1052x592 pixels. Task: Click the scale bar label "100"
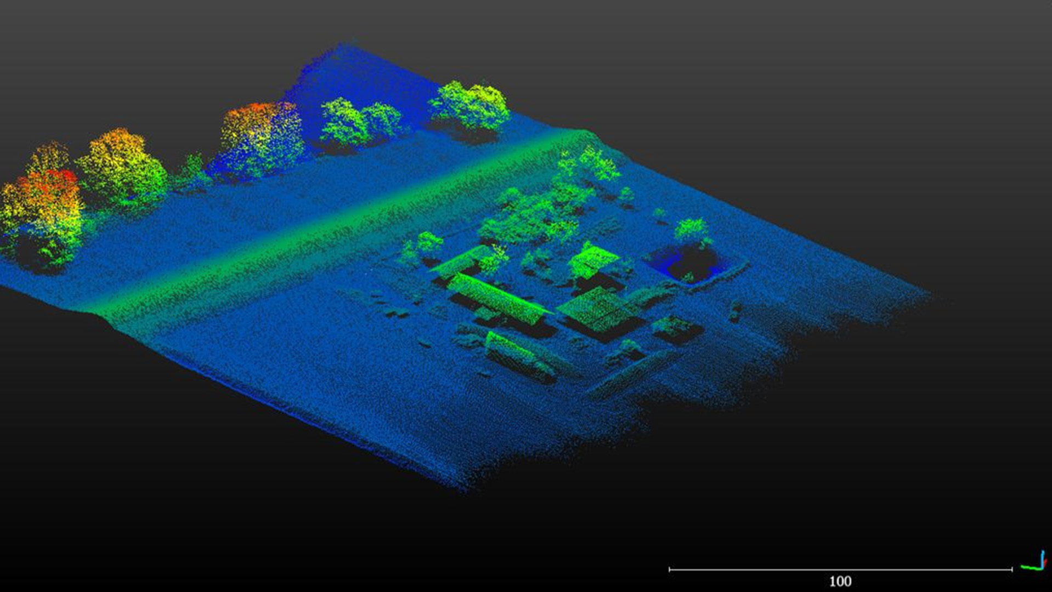(840, 582)
